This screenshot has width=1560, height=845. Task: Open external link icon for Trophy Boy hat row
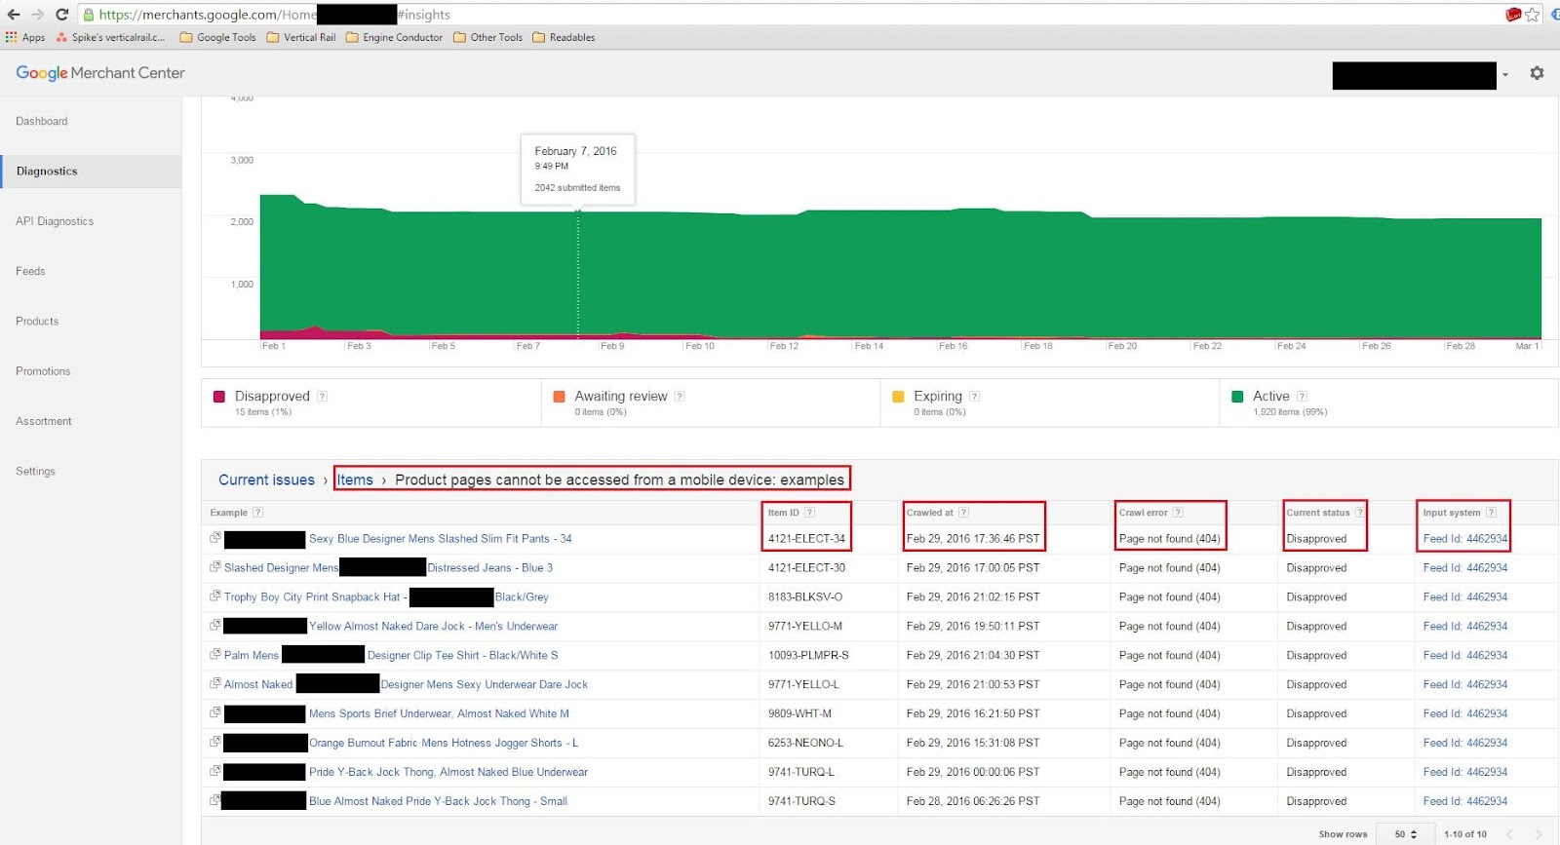pos(214,596)
